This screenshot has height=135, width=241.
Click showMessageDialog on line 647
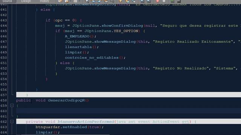tap(115, 42)
